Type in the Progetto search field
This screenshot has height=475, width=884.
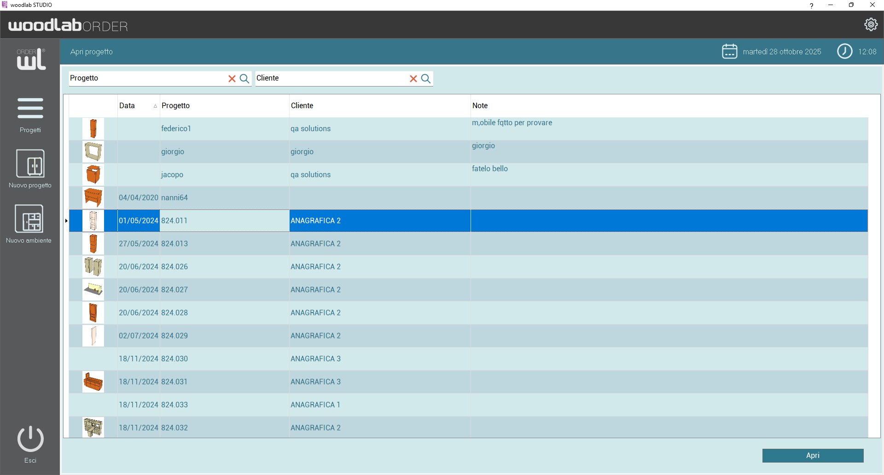147,78
